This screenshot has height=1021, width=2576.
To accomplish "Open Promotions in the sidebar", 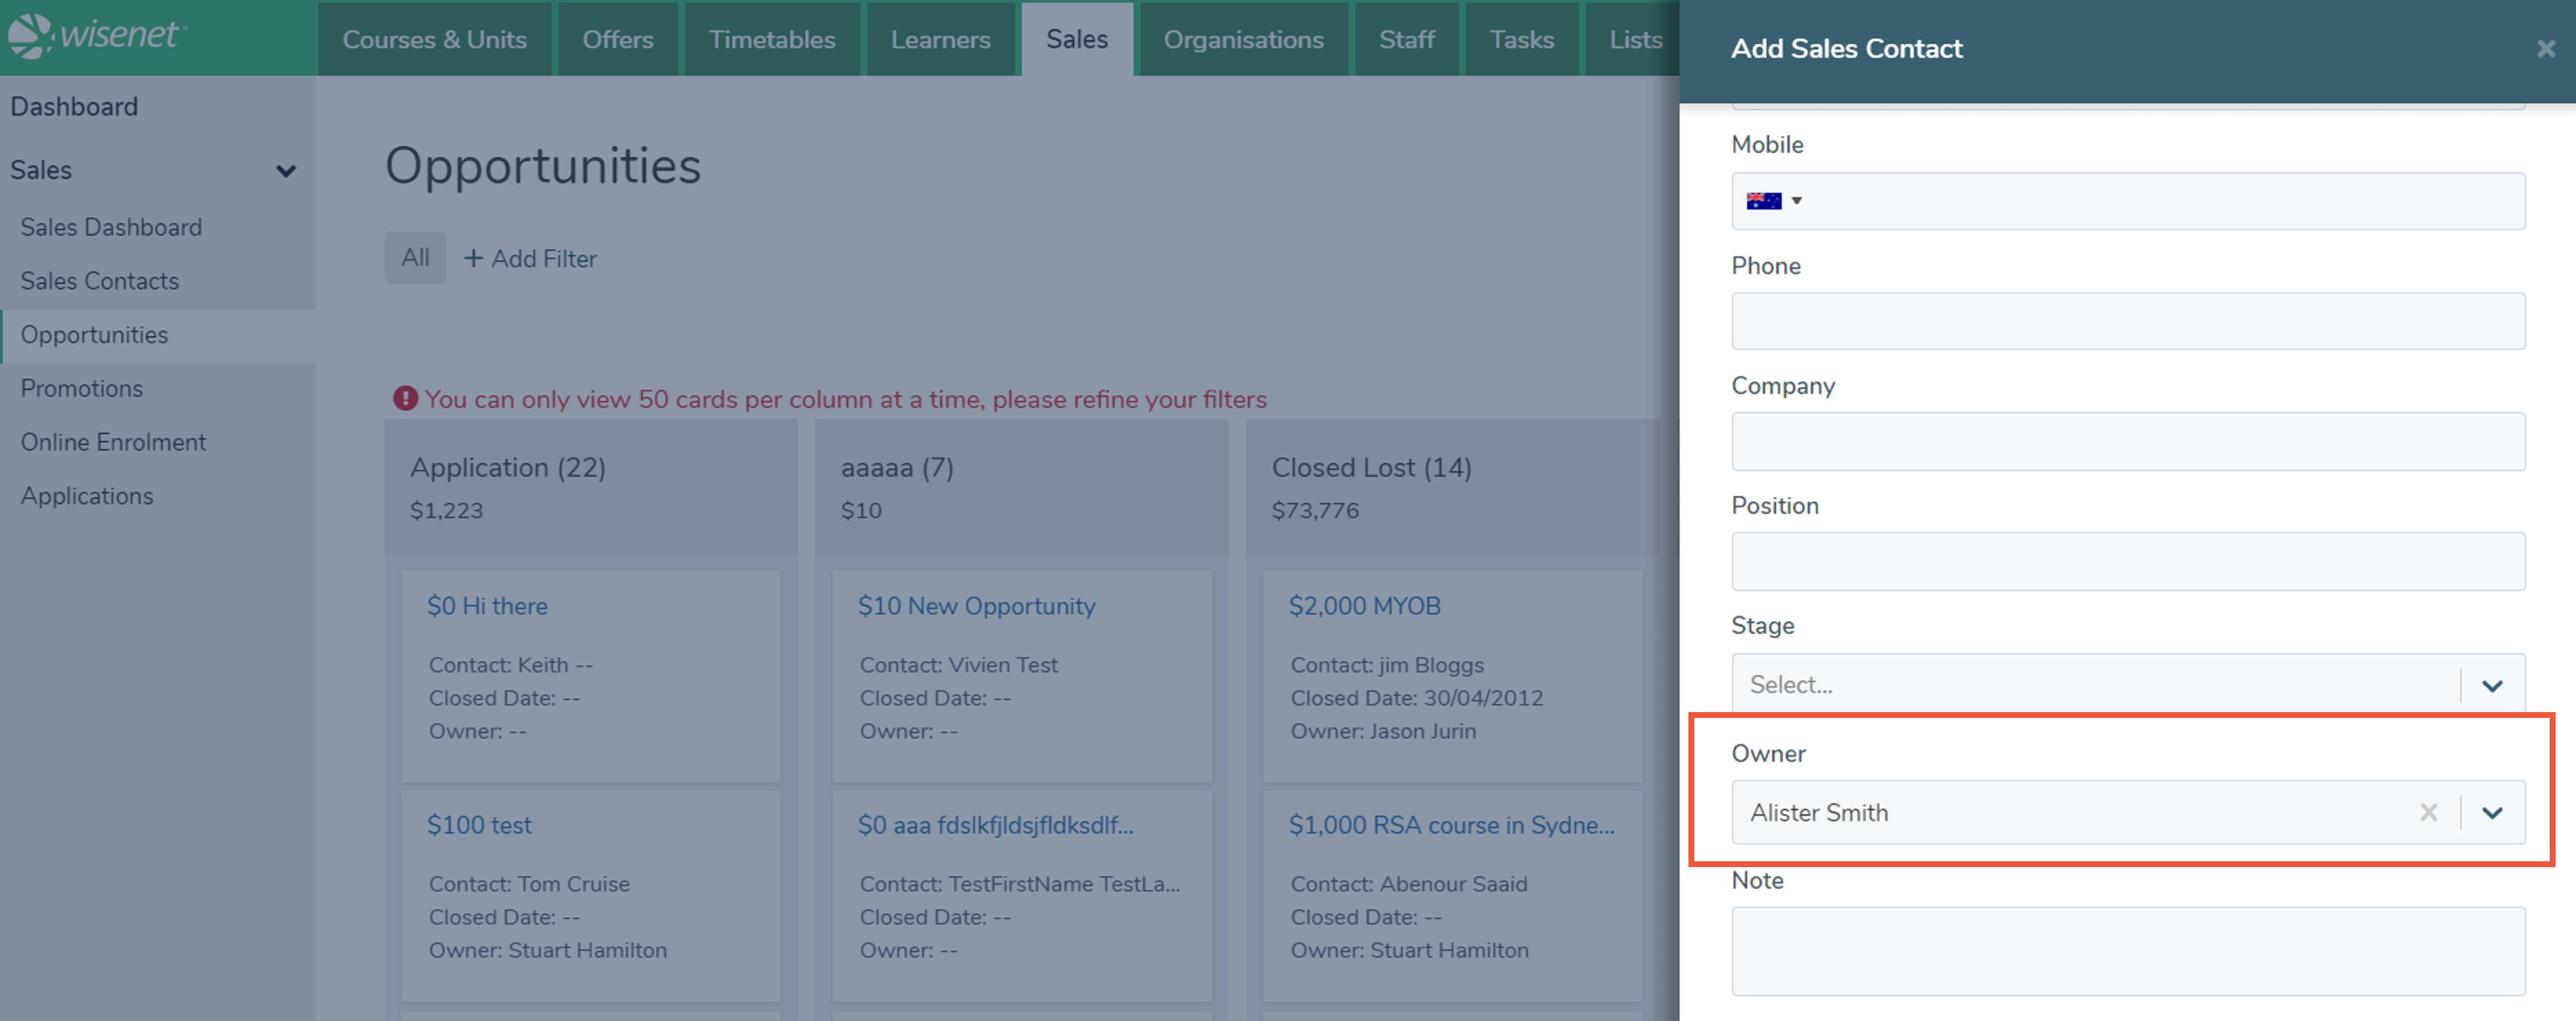I will pos(82,389).
